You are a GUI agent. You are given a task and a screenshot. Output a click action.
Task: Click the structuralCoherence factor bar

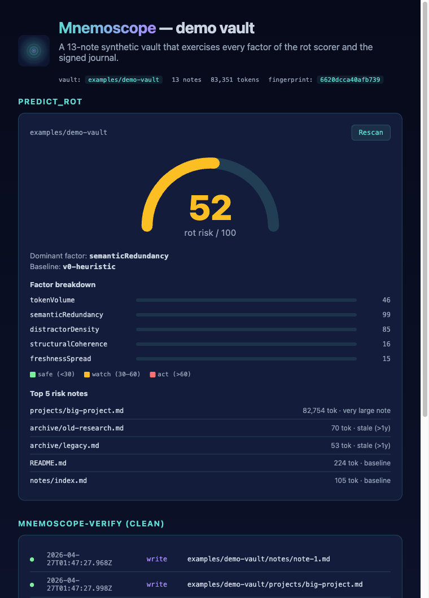[246, 344]
